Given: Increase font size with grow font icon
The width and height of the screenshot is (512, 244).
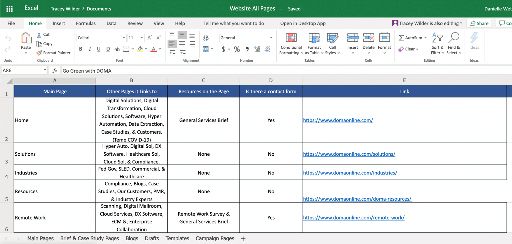Looking at the screenshot, I should point(150,38).
